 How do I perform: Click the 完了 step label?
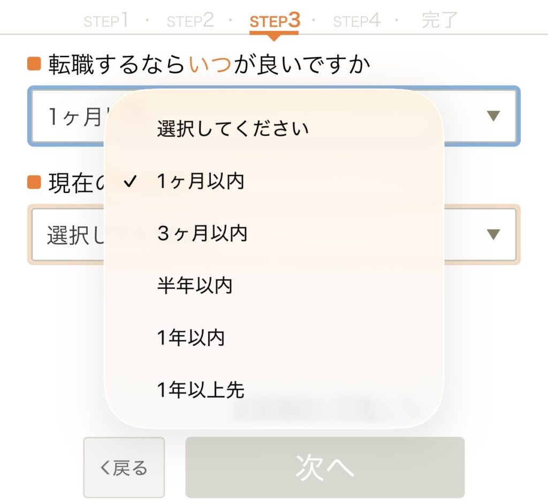439,20
